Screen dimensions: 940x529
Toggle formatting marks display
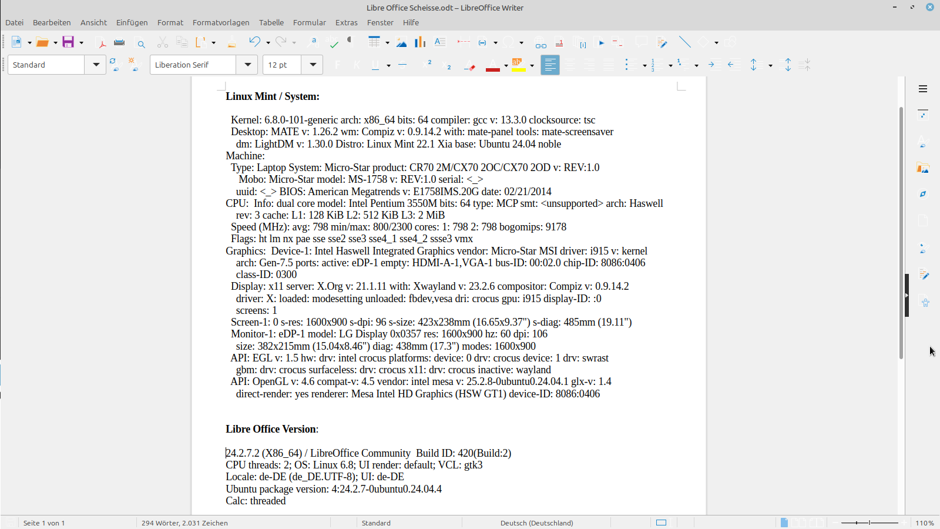coord(351,41)
